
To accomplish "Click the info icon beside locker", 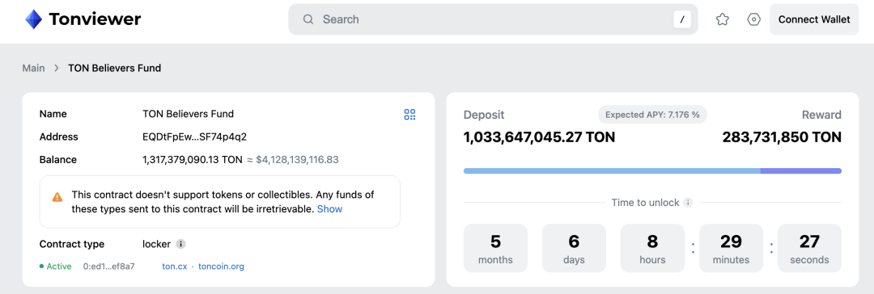I will 180,244.
